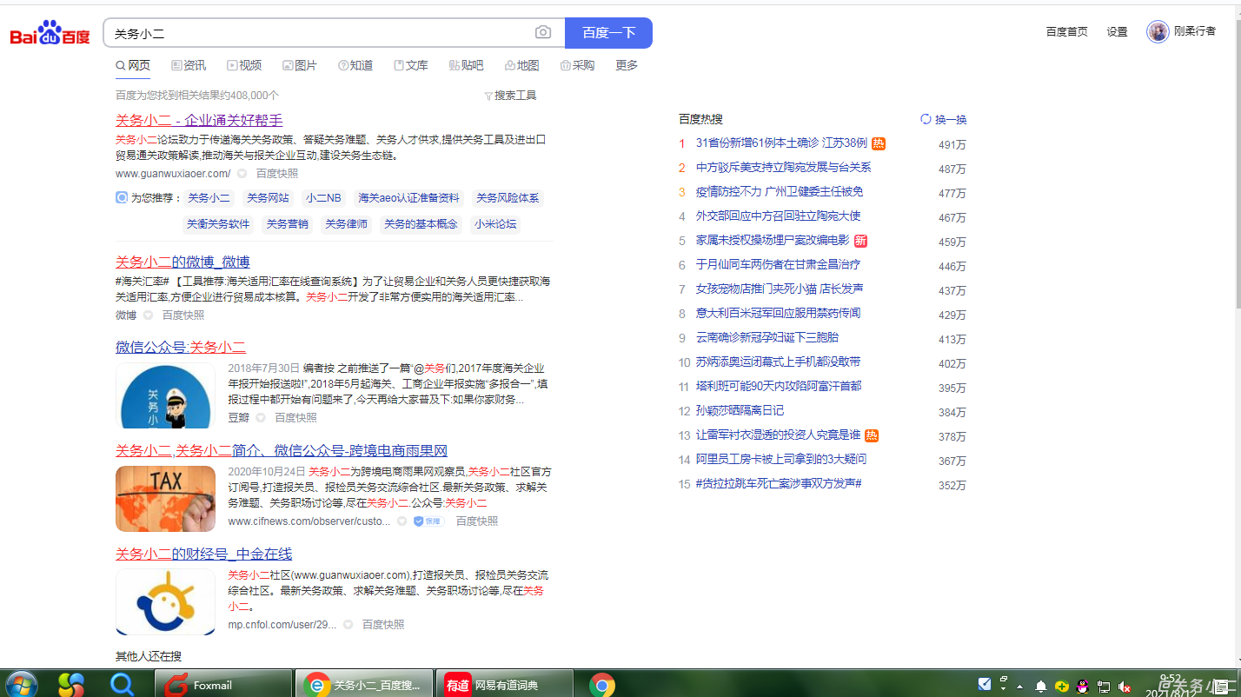The width and height of the screenshot is (1241, 697).
Task: Click the Baidu logo
Action: (x=50, y=34)
